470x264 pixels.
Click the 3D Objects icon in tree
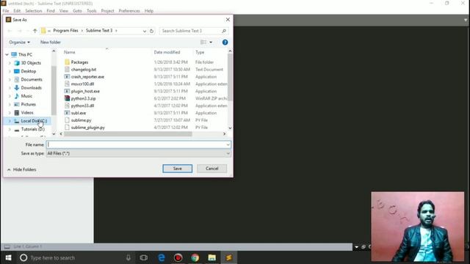tap(17, 63)
